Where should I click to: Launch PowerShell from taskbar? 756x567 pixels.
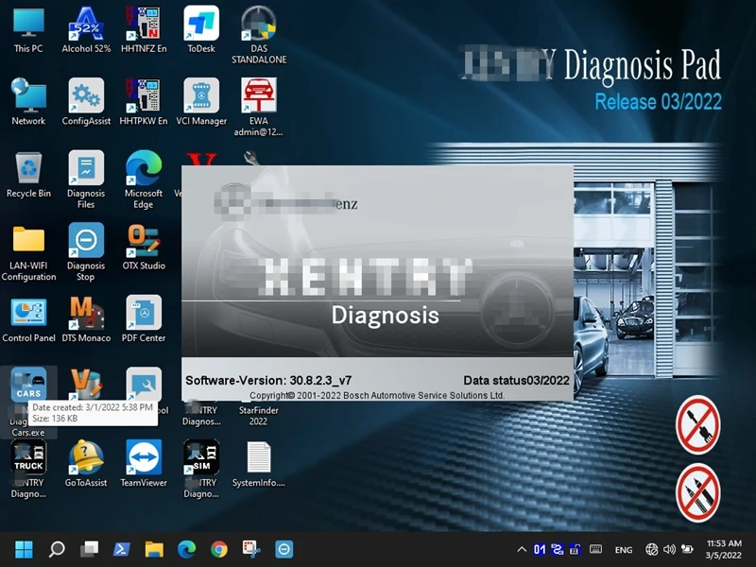[x=122, y=549]
